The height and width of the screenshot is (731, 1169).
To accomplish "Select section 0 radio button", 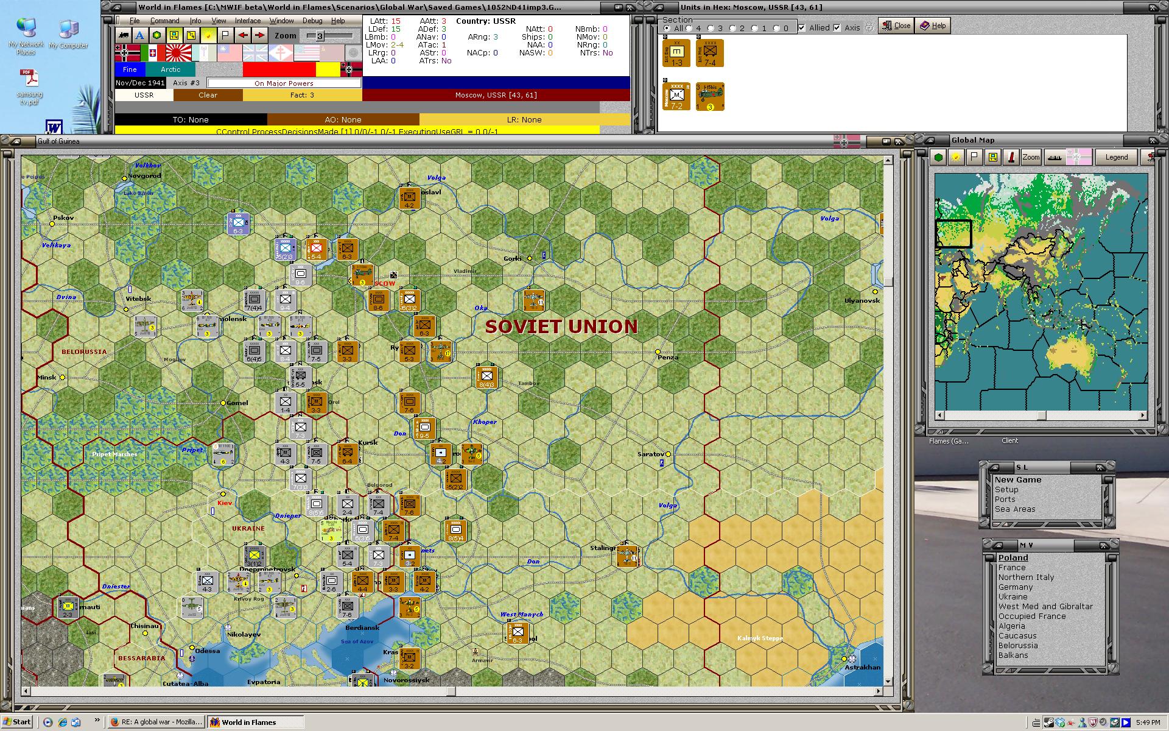I will pyautogui.click(x=777, y=28).
